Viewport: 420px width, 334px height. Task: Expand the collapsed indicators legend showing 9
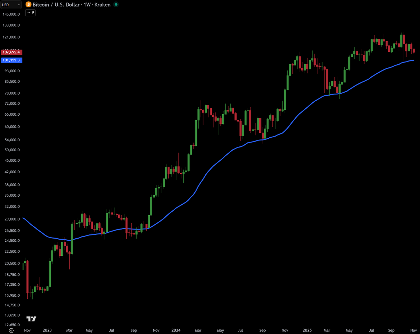pos(30,13)
